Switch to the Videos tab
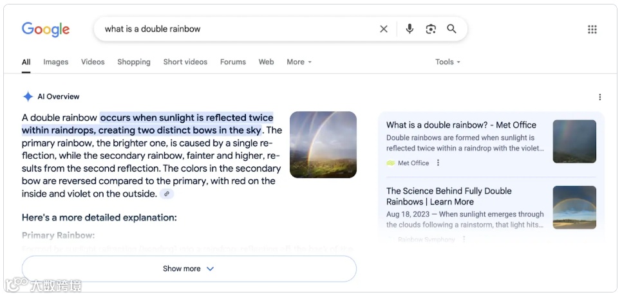 pos(93,62)
